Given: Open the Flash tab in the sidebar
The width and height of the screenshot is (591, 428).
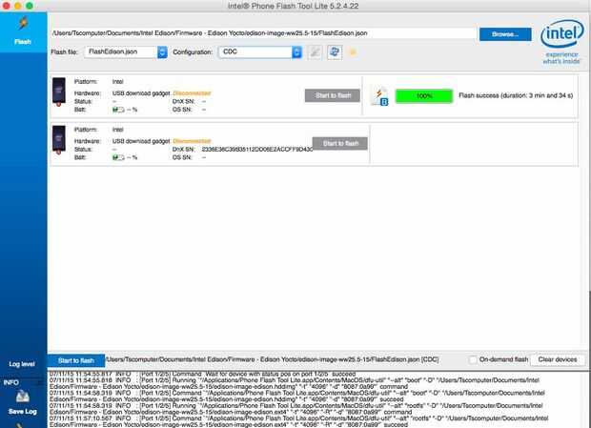Looking at the screenshot, I should [24, 32].
